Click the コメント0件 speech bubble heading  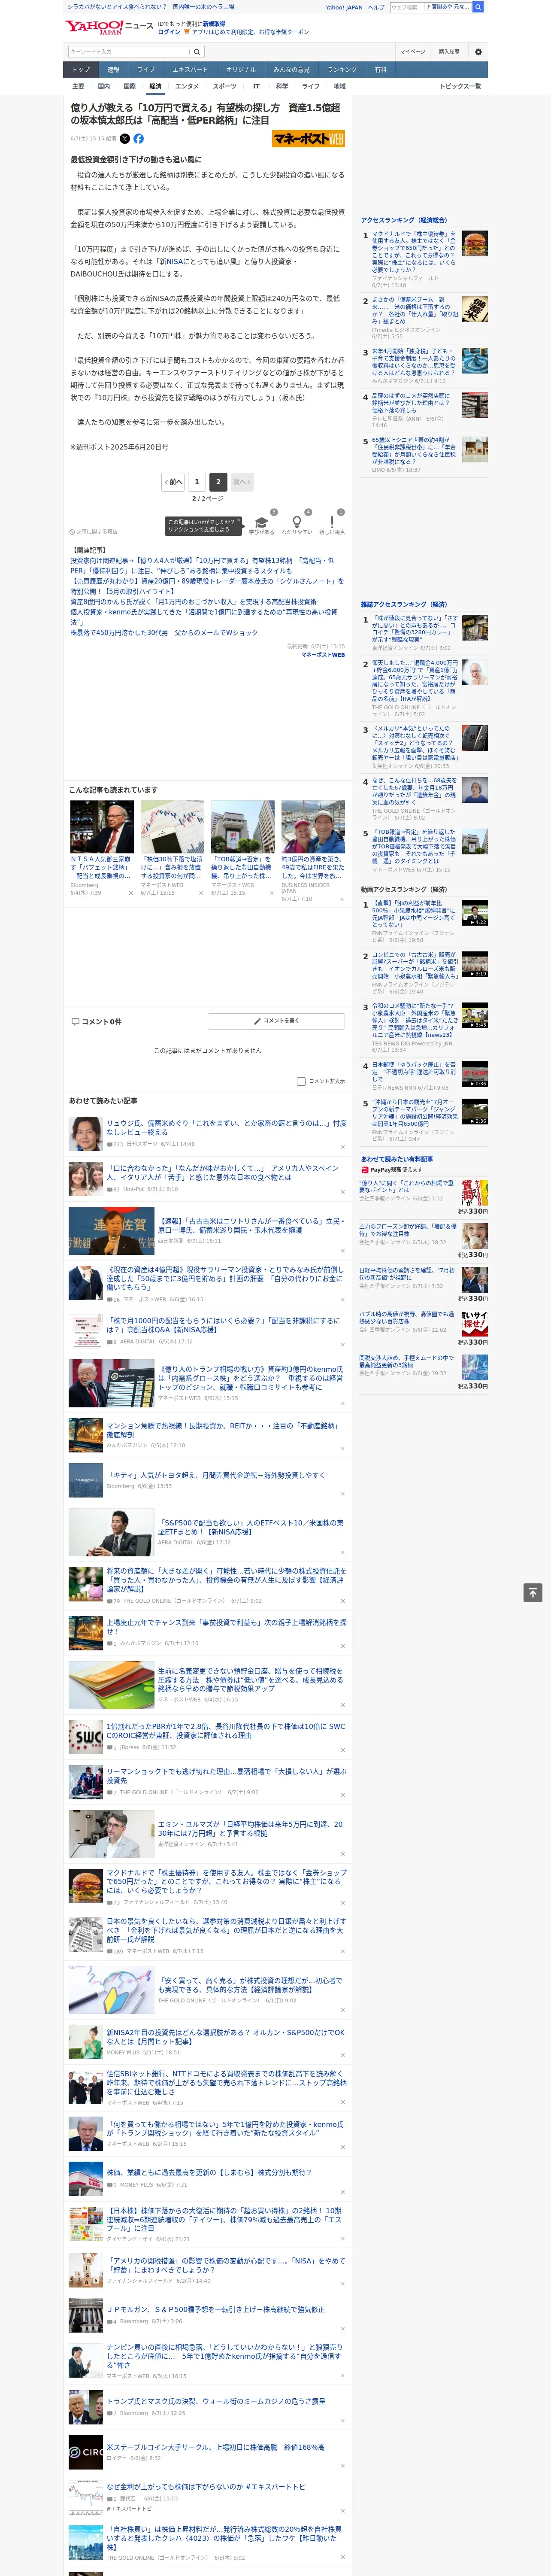pos(96,1021)
